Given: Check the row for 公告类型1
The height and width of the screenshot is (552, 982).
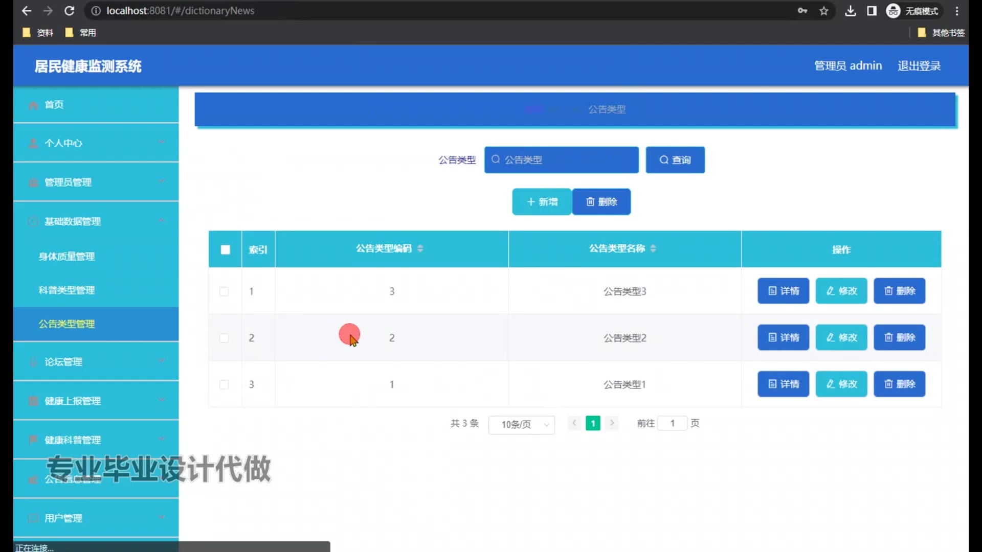Looking at the screenshot, I should pos(224,384).
